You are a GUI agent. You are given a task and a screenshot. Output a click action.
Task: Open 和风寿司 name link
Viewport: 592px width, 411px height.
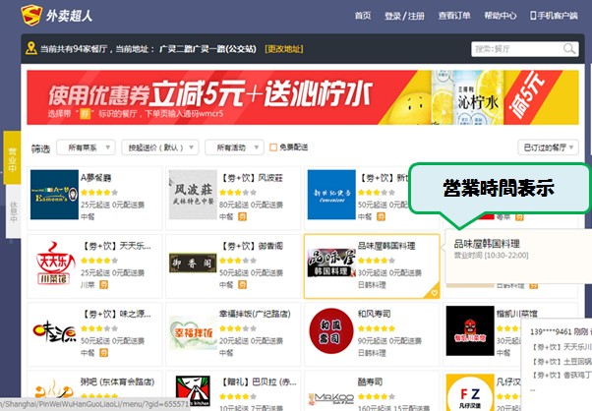pyautogui.click(x=374, y=314)
